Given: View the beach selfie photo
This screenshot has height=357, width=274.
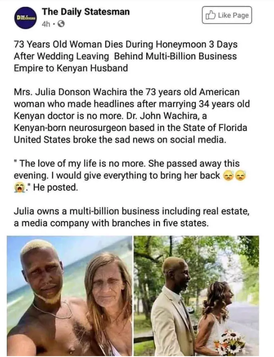Looking at the screenshot, I should click(x=69, y=296).
